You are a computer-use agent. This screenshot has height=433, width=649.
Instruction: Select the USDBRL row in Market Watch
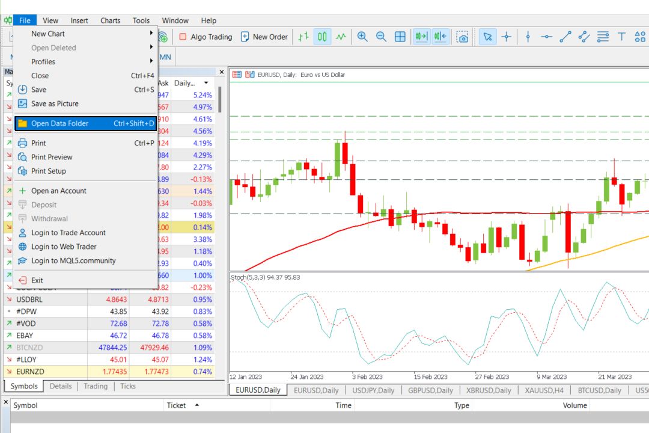pos(110,299)
